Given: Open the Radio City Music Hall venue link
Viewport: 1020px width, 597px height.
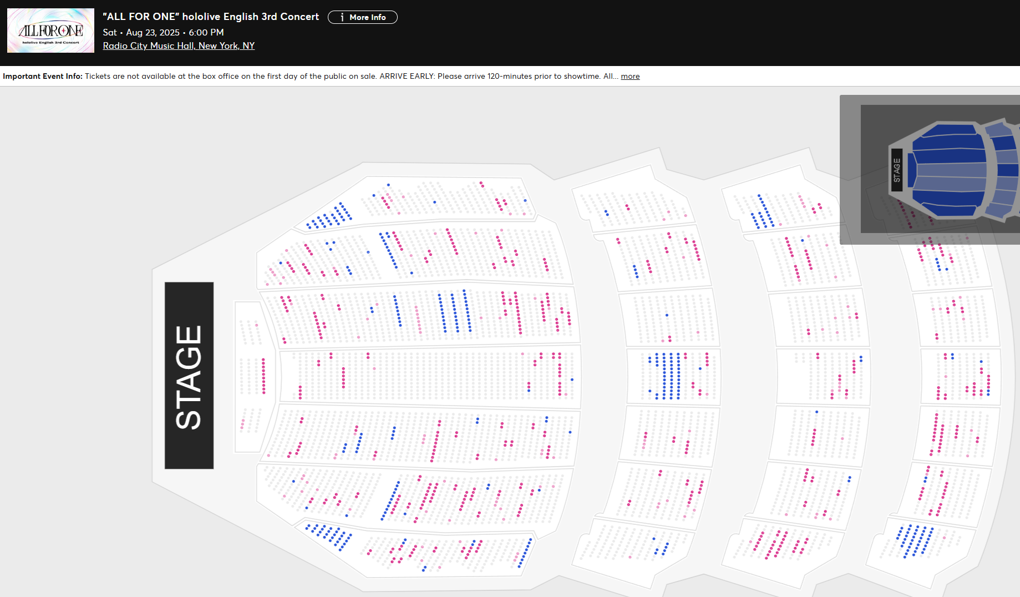Looking at the screenshot, I should [x=179, y=46].
